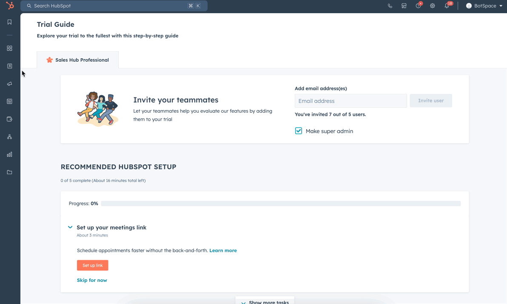Screen dimensions: 507x304
Task: Click the HubSpot sprocket logo
Action: [10, 6]
